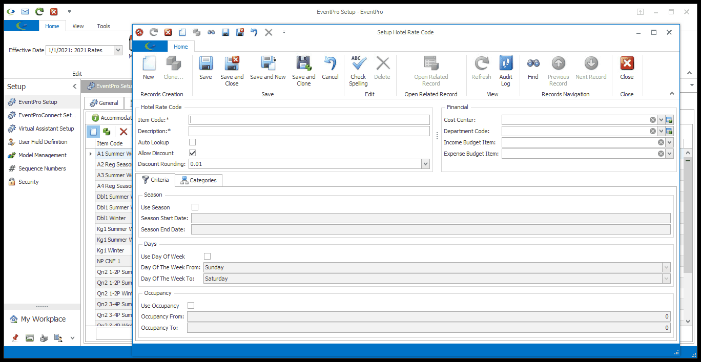
Task: Open Model Management in the navigation panel
Action: coord(42,155)
